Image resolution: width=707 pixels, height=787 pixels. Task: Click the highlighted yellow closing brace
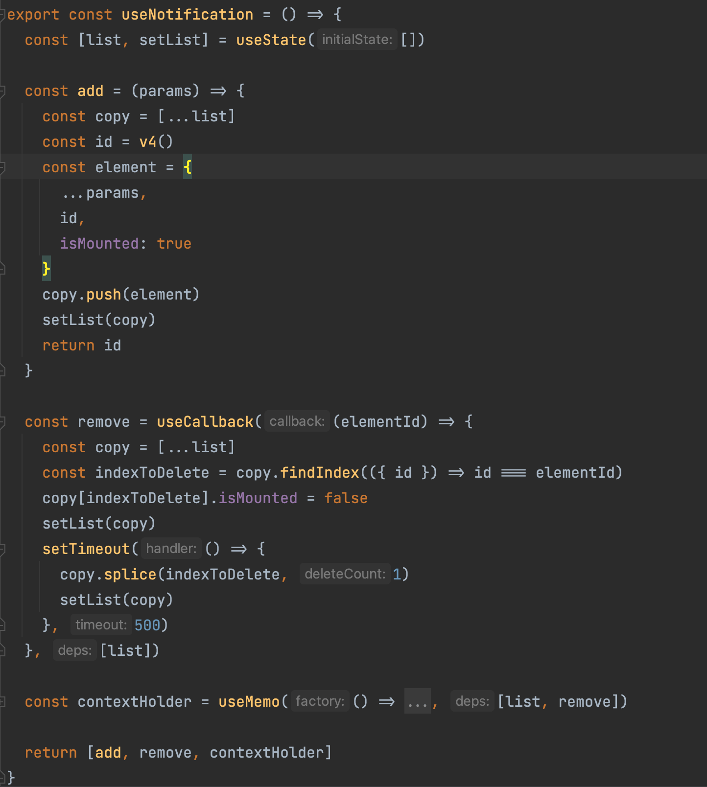pos(47,269)
